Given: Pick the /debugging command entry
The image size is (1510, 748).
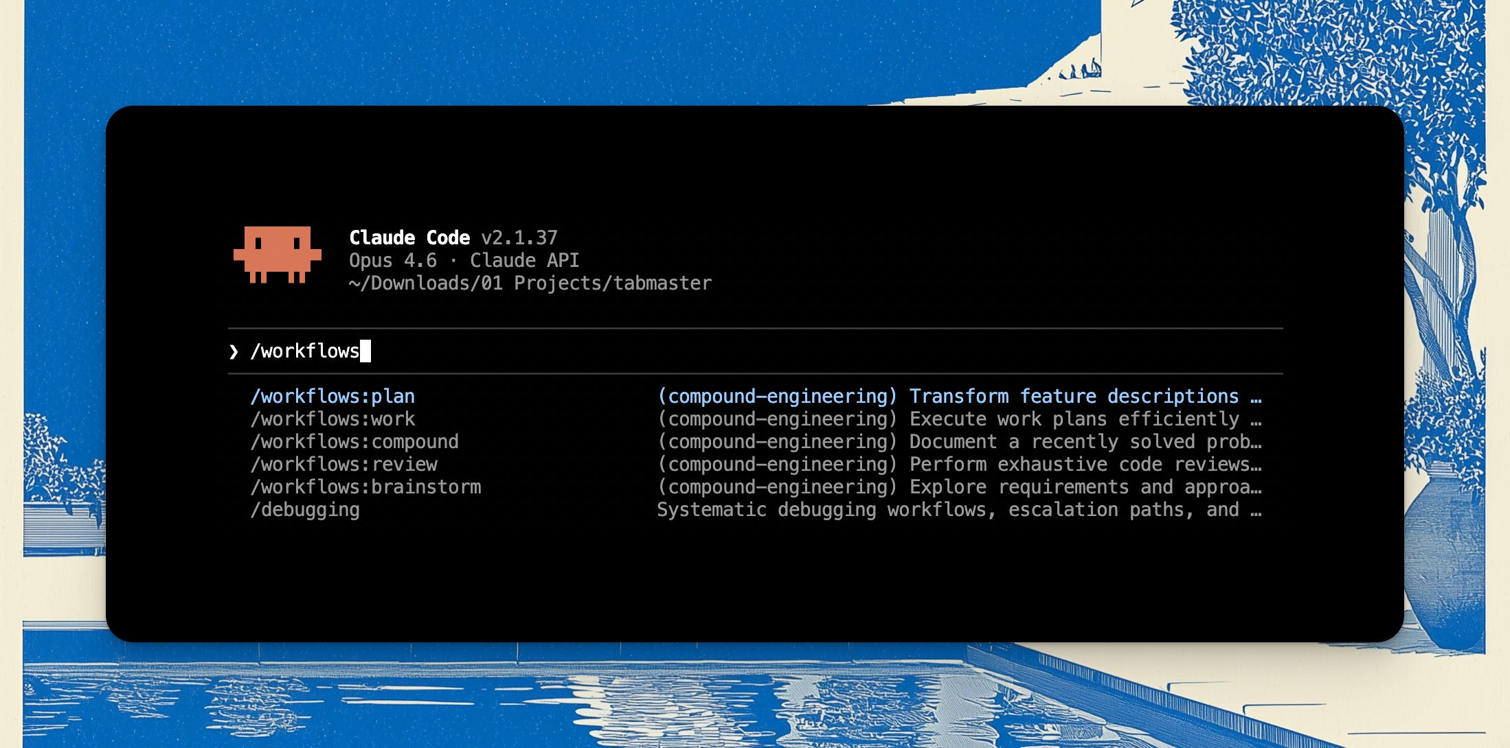Looking at the screenshot, I should point(305,510).
